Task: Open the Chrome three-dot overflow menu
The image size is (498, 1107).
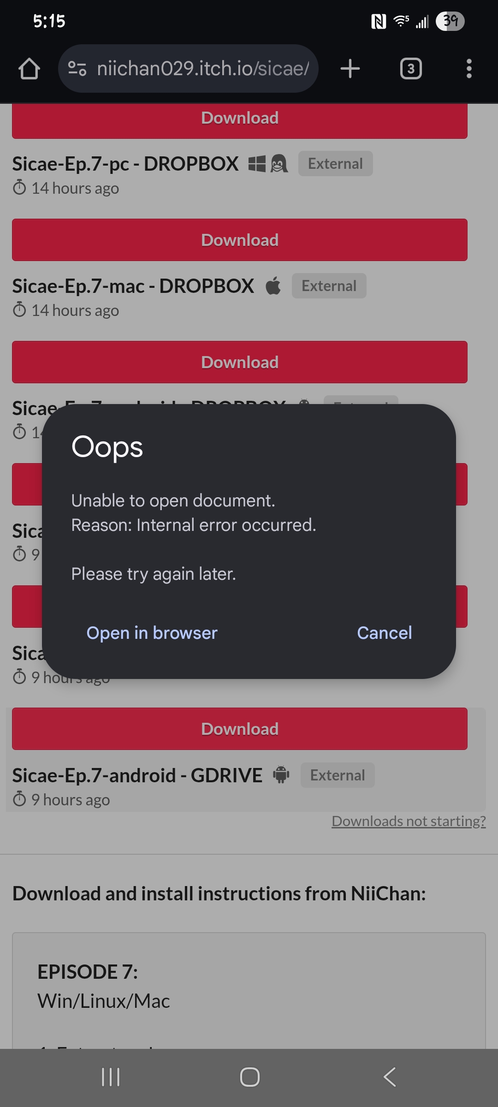Action: pos(469,69)
